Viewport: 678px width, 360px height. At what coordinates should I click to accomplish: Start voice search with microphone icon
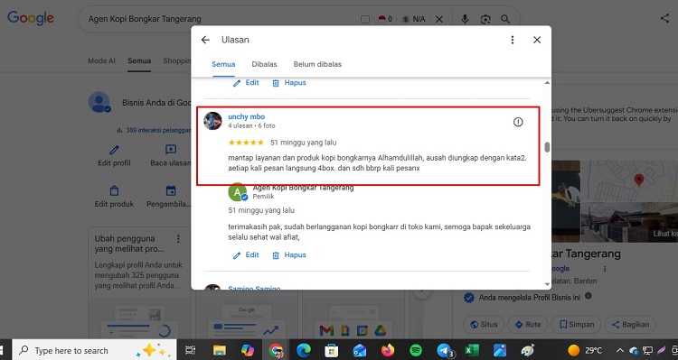click(465, 19)
